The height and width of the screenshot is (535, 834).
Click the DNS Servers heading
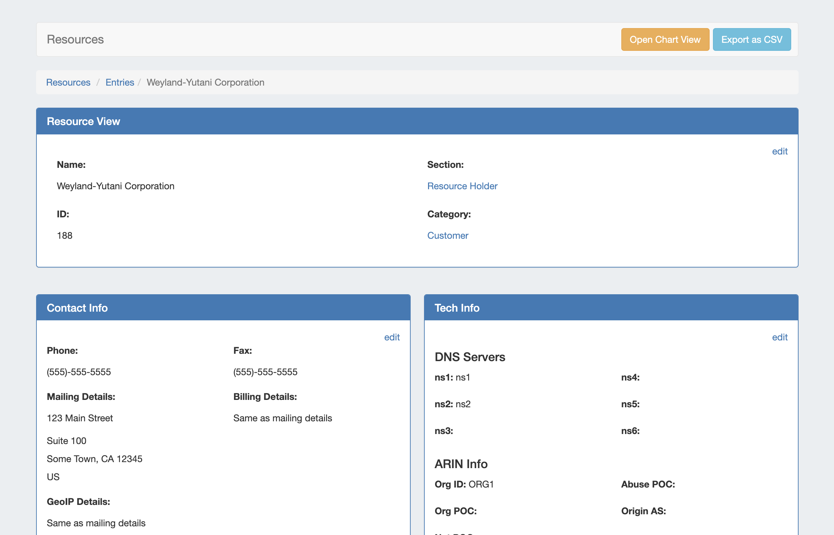[x=470, y=357]
